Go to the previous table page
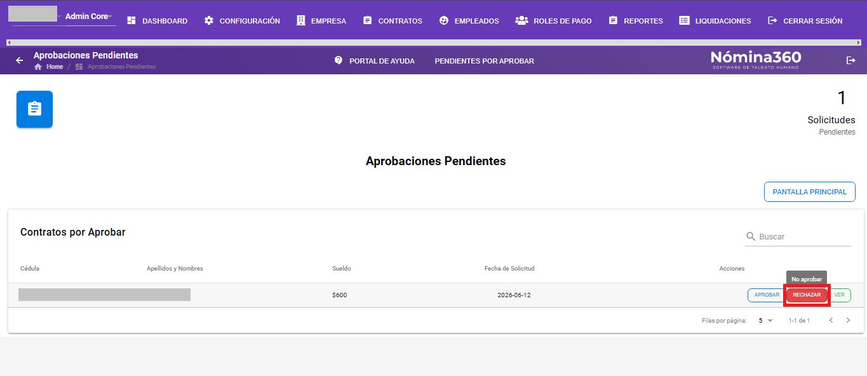The height and width of the screenshot is (376, 867). click(831, 321)
